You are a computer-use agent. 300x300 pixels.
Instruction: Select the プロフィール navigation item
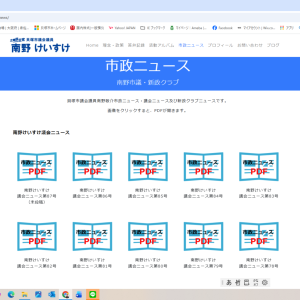[220, 45]
